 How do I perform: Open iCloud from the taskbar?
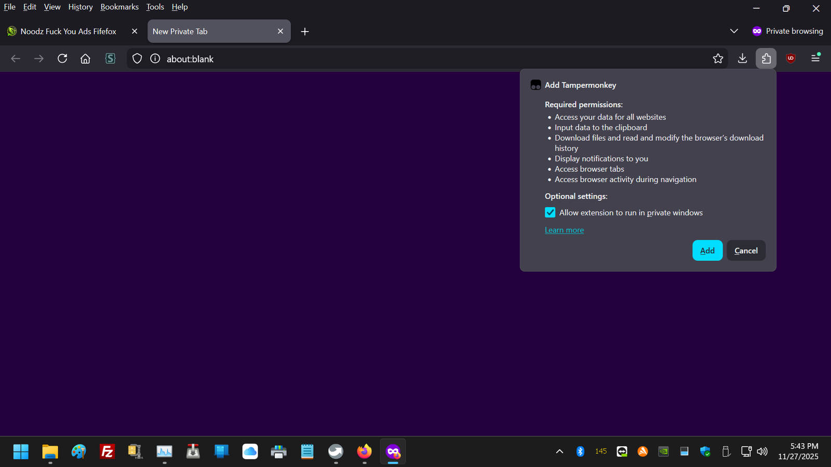(x=250, y=452)
